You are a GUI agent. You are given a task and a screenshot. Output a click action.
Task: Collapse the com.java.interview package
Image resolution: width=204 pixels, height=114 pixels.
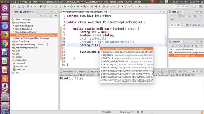pyautogui.click(x=14, y=32)
